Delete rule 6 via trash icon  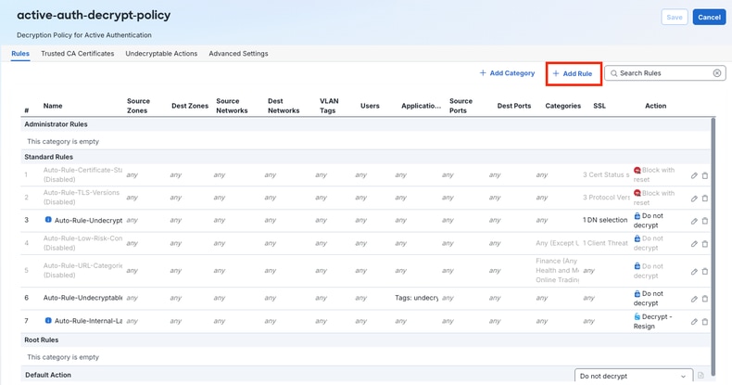(705, 299)
